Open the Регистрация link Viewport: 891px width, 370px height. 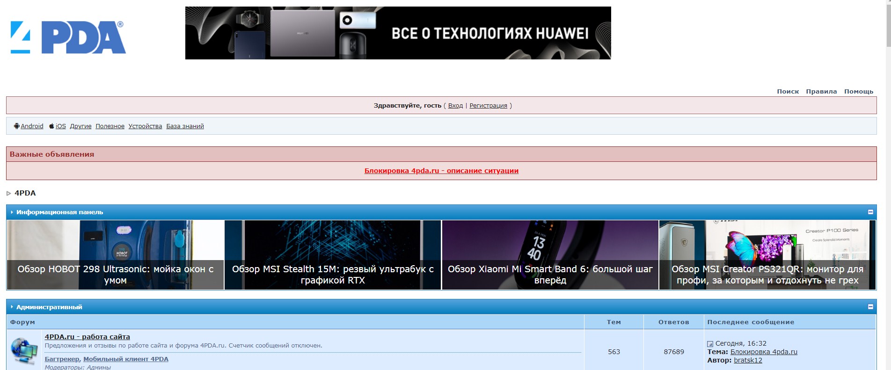click(488, 105)
